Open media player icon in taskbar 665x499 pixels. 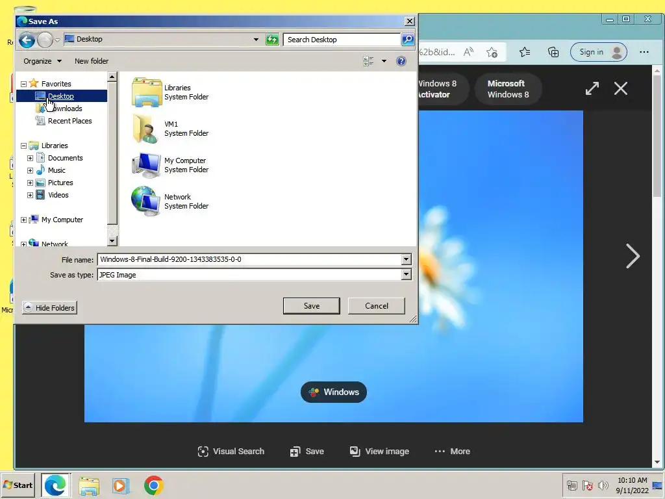point(121,486)
